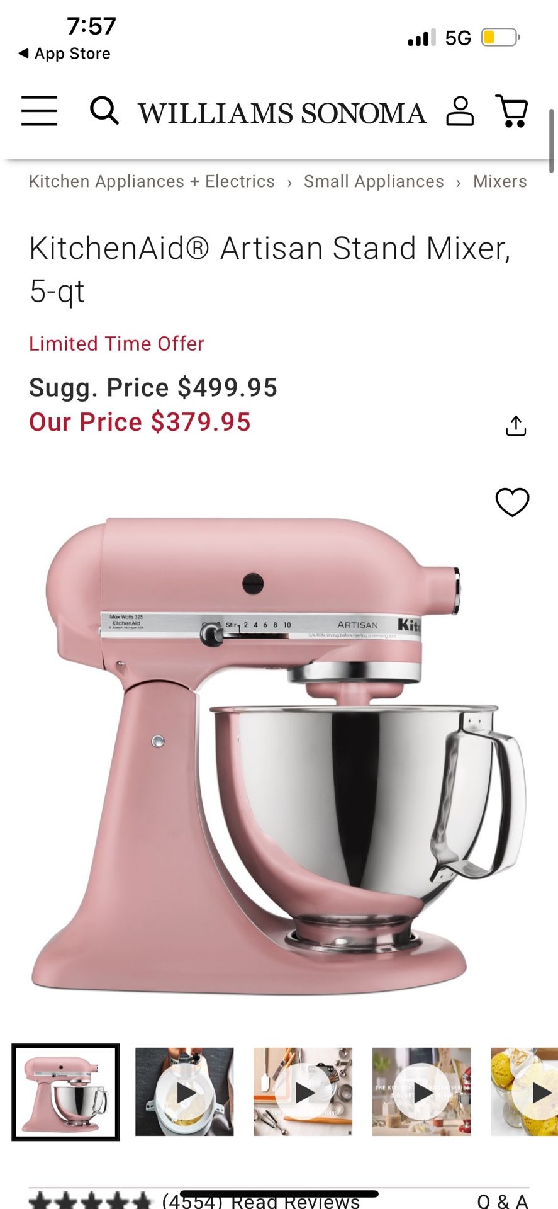Open Read Reviews link
Viewport: 558px width, 1209px height.
(x=295, y=1201)
